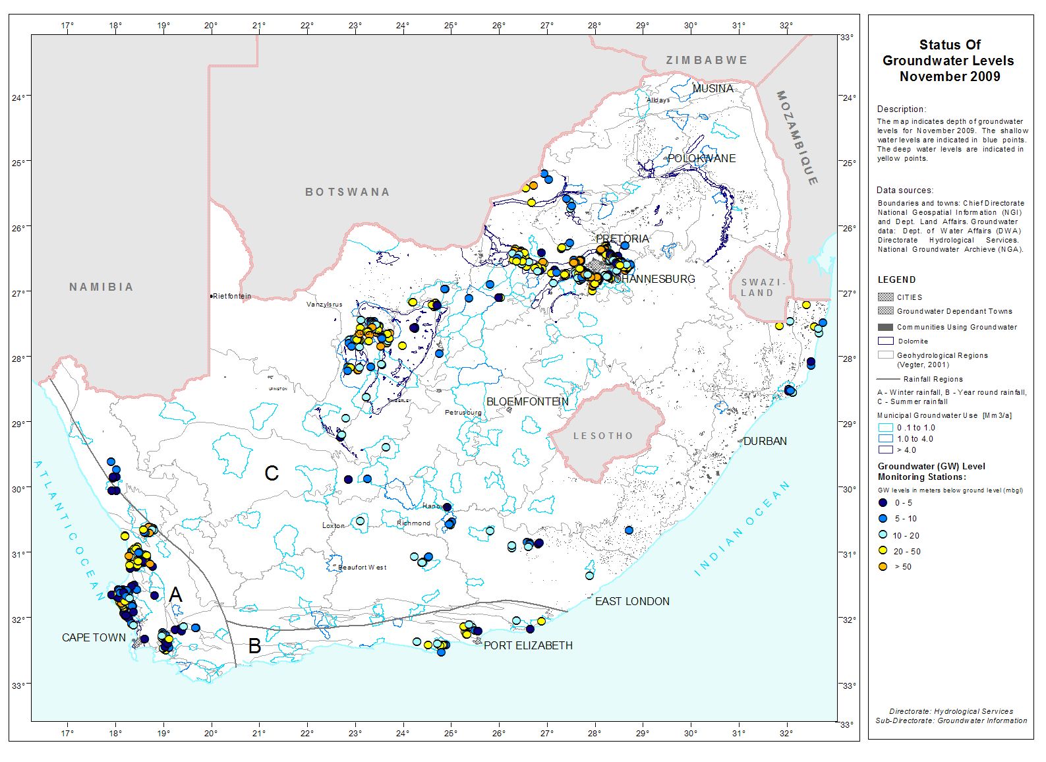Select the Communities Using Groundwater legend symbol
Image resolution: width=1046 pixels, height=762 pixels.
click(885, 327)
